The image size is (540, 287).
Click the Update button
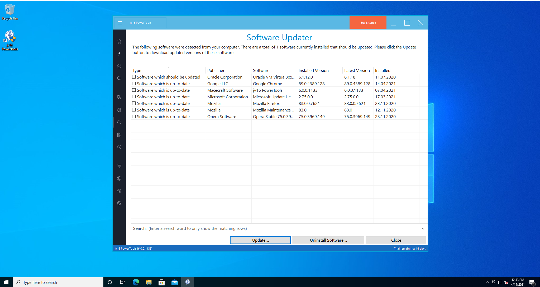260,240
